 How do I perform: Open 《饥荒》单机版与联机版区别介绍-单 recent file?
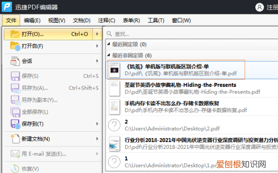point(192,70)
